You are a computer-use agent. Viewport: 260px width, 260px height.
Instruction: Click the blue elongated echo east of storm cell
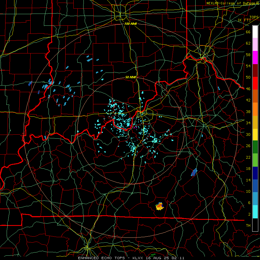tap(194, 172)
